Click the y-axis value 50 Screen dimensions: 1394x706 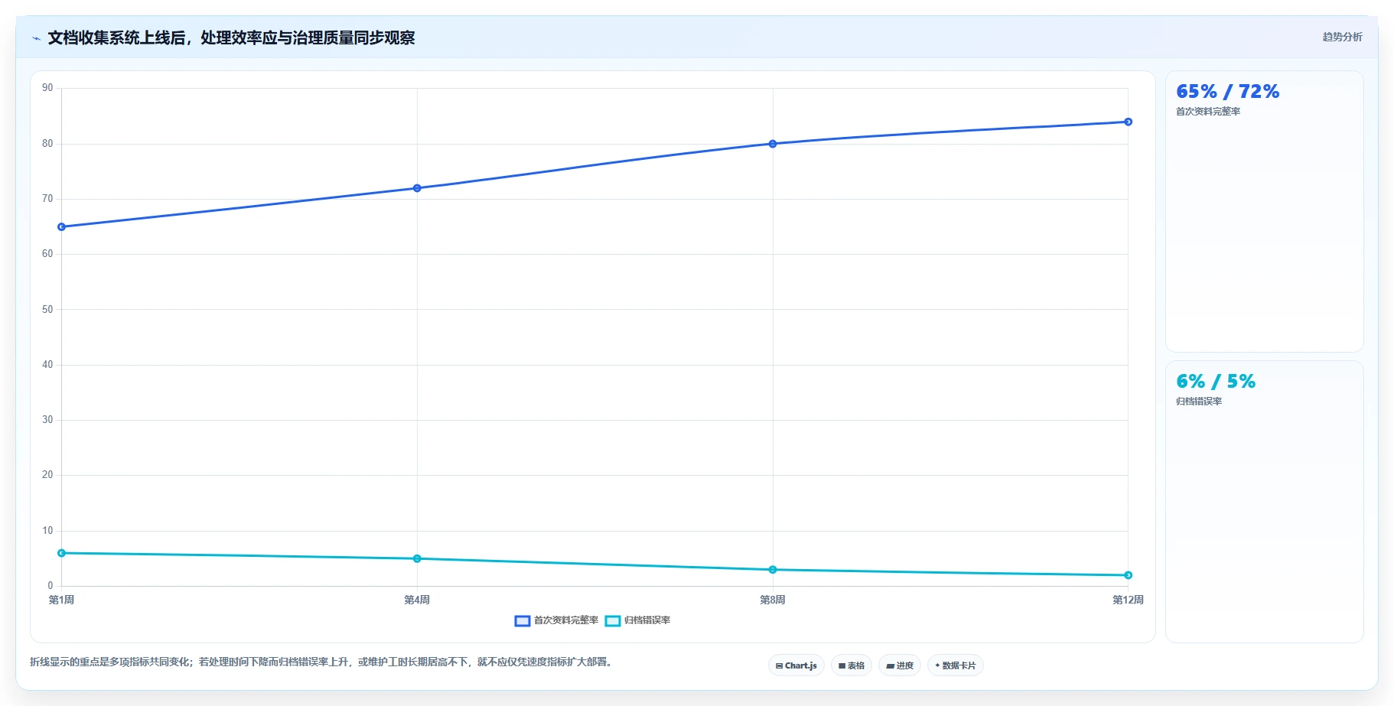tap(47, 310)
